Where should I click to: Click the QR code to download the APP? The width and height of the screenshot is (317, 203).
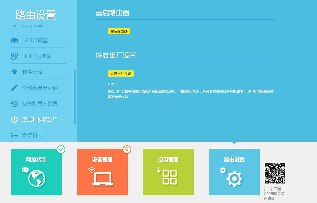275,173
